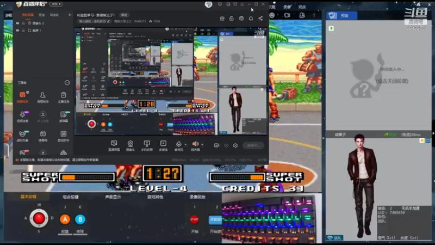435x245 pixels.
Task: Expand the microphone options arrow
Action: click(x=185, y=144)
